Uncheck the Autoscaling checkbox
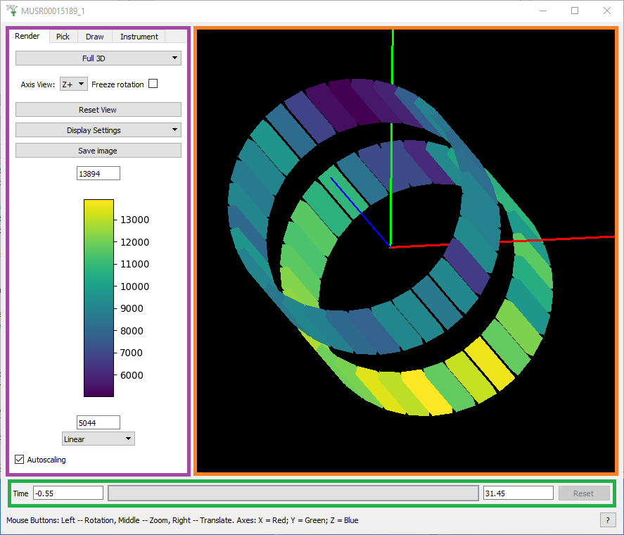This screenshot has height=535, width=624. [x=20, y=460]
